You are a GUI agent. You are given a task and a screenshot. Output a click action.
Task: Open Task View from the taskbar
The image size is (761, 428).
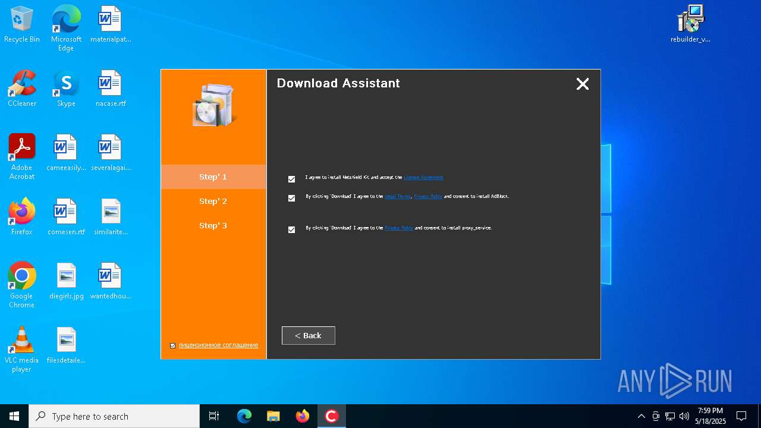[x=214, y=416]
